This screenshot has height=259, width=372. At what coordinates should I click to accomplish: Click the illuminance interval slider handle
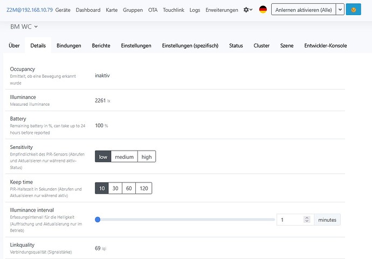[x=98, y=220]
